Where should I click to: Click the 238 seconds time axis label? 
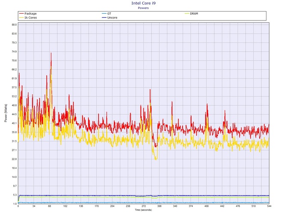(128, 206)
